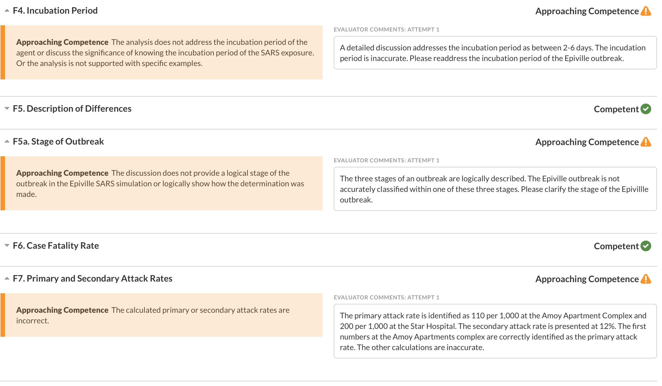
Task: Click the F5a Stage of Outbreak warning icon
Action: [x=646, y=142]
